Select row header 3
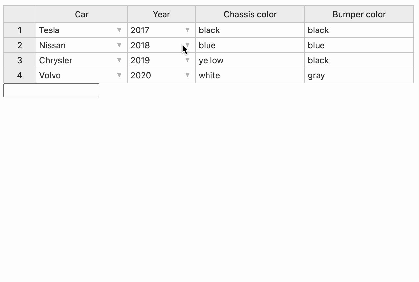Screen dimensions: 419x282 20,60
